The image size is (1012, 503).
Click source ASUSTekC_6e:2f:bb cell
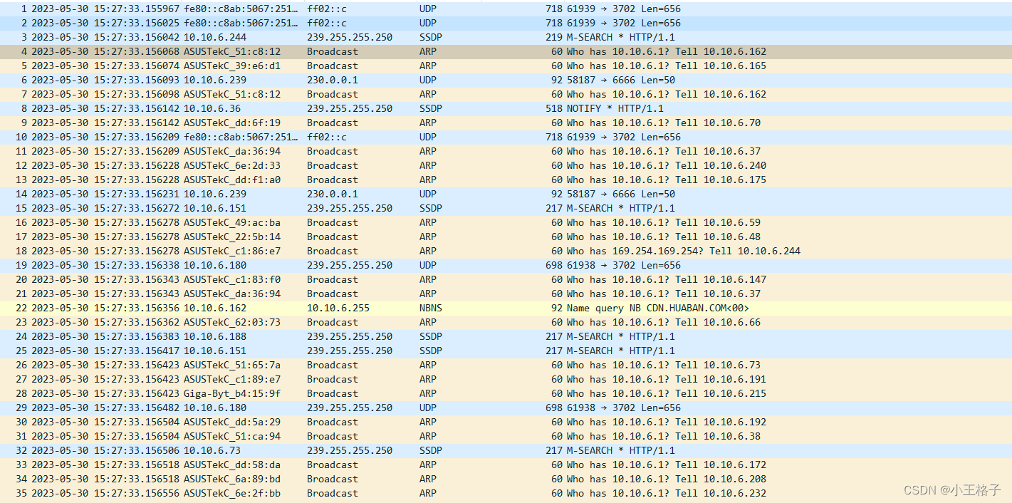[x=232, y=493]
